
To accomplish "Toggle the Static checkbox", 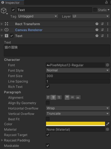I will coord(95,10).
